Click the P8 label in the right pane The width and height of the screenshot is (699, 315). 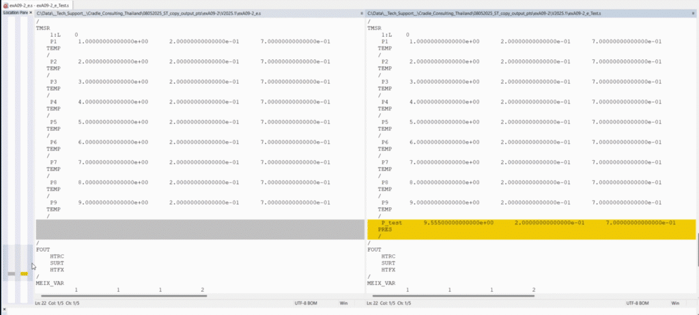pyautogui.click(x=385, y=182)
